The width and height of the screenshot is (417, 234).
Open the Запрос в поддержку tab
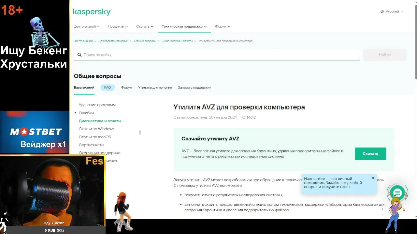pyautogui.click(x=194, y=87)
